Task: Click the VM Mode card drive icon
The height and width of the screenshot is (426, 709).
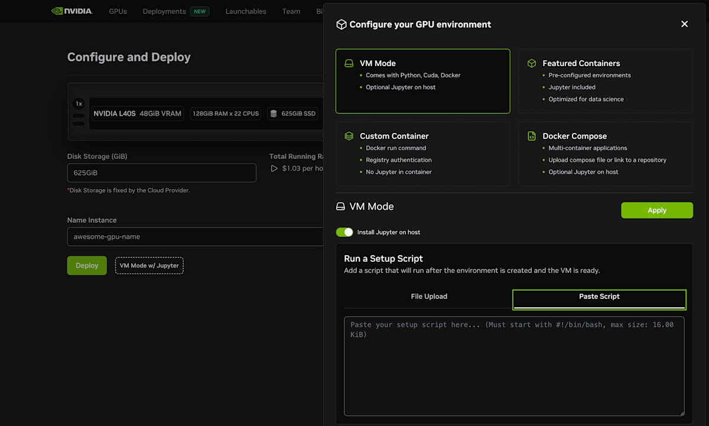Action: [349, 63]
